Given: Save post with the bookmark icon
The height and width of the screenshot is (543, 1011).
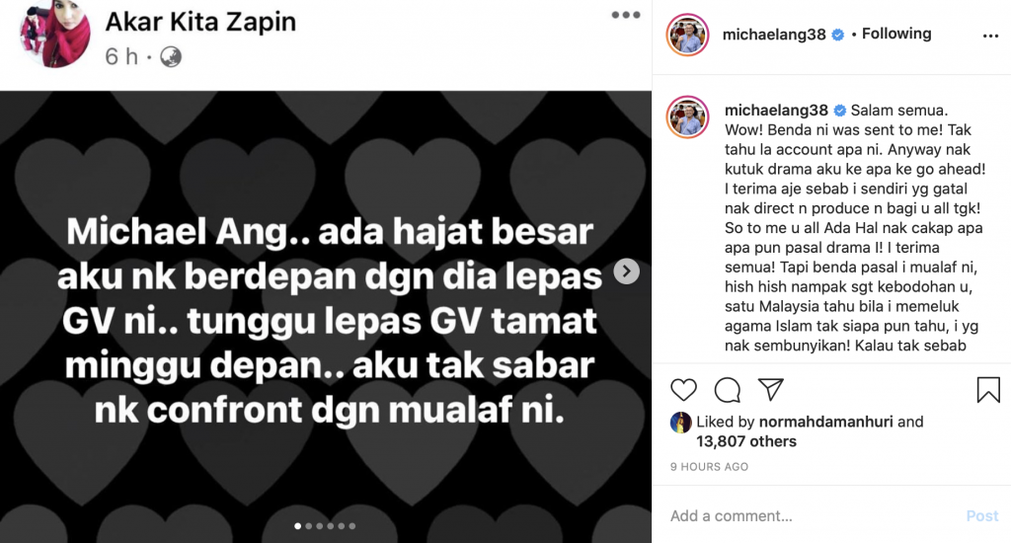Looking at the screenshot, I should pyautogui.click(x=987, y=390).
